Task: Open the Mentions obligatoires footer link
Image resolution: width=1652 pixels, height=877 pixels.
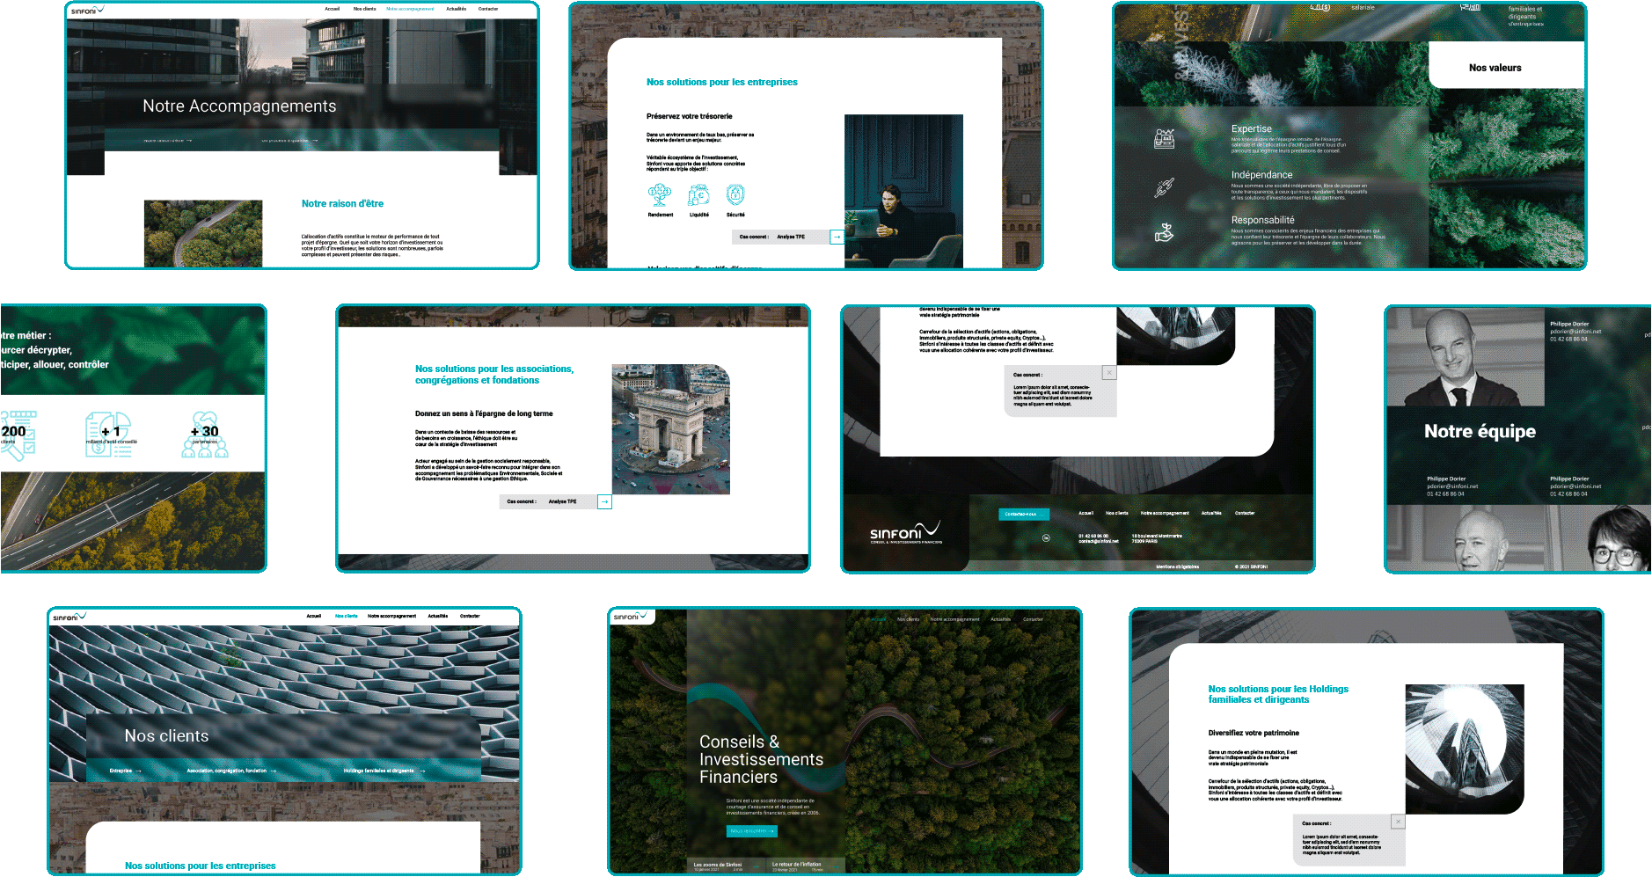Action: pyautogui.click(x=1177, y=566)
